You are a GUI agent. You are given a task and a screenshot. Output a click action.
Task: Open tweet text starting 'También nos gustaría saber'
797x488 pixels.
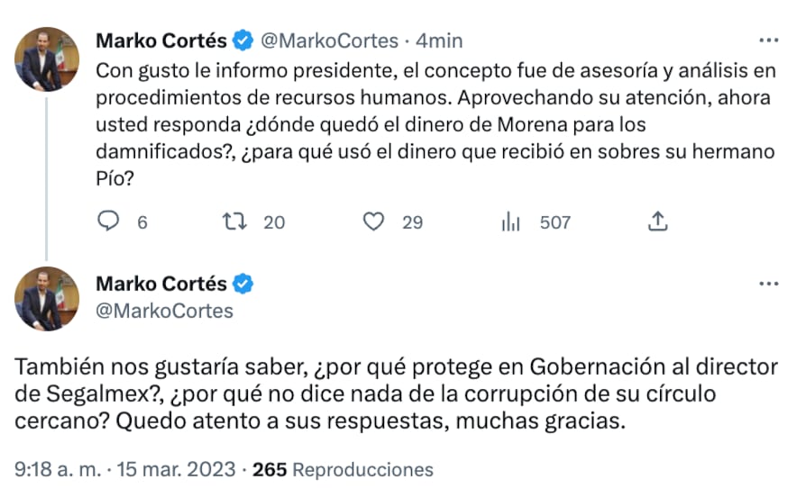tap(397, 394)
